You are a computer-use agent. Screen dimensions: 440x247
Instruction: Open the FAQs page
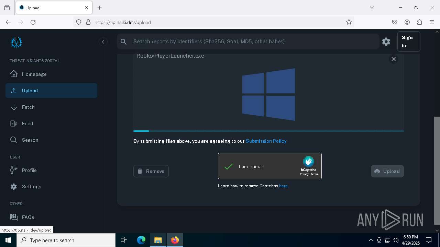click(51, 217)
